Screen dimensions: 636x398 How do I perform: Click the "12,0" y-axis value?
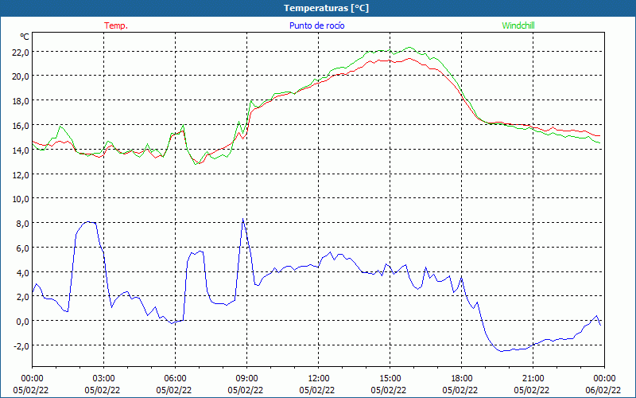(21, 174)
